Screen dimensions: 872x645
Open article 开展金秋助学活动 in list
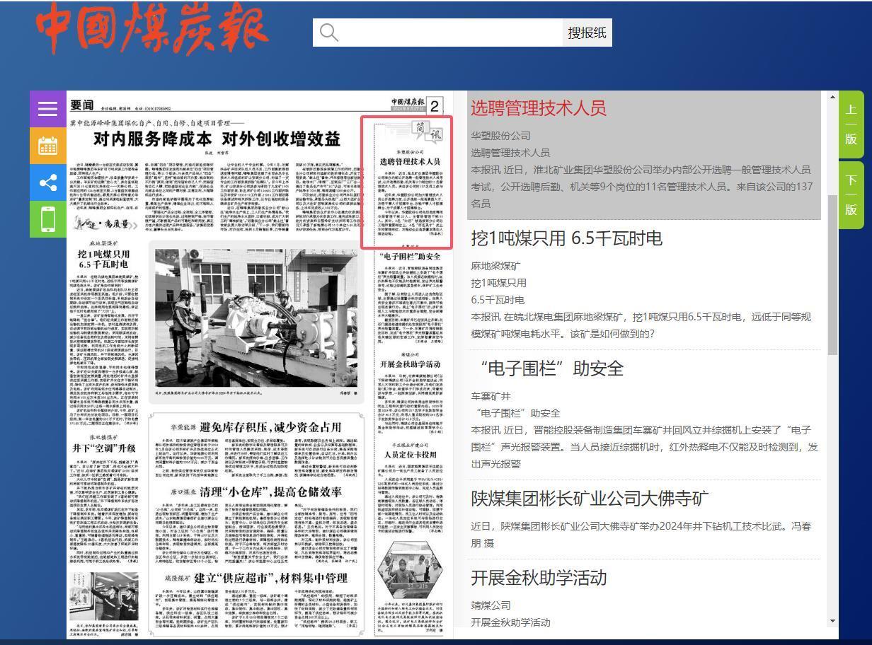539,578
